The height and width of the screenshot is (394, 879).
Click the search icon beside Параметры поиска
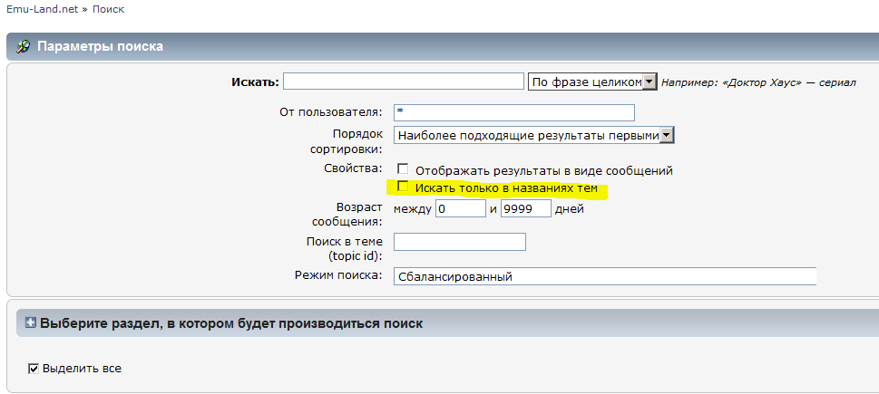coord(24,46)
